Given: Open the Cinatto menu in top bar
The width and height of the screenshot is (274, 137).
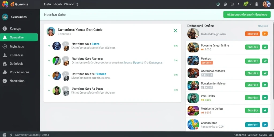Looking at the screenshot, I should point(71,4).
